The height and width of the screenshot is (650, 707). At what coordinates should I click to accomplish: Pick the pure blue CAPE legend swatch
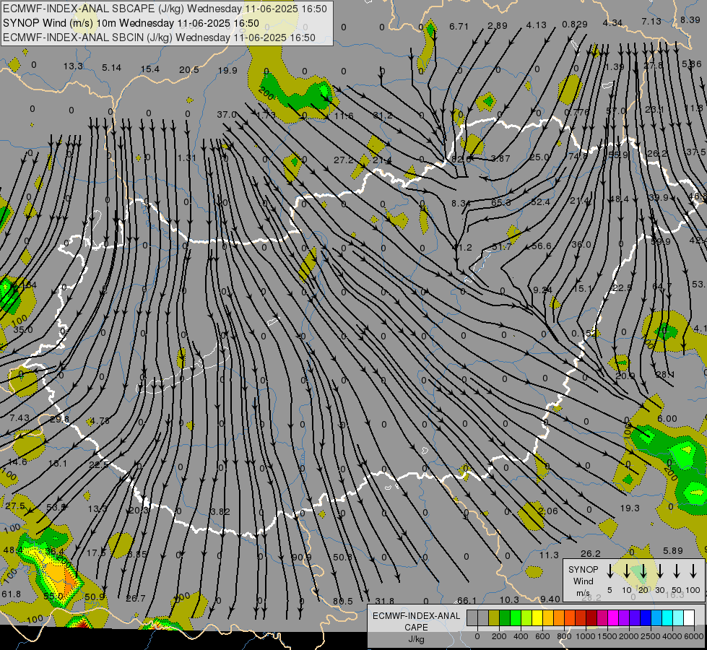[646, 617]
